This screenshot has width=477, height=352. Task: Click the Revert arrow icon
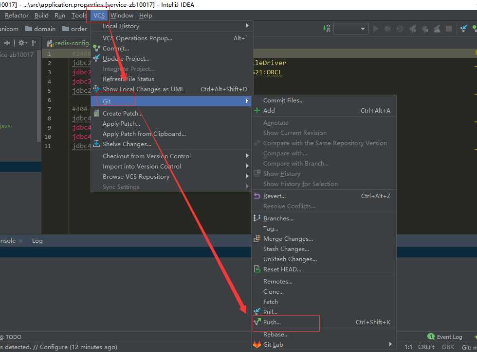[x=257, y=196]
